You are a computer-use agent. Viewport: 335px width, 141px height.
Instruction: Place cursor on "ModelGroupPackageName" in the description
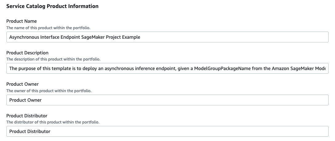tap(222, 69)
